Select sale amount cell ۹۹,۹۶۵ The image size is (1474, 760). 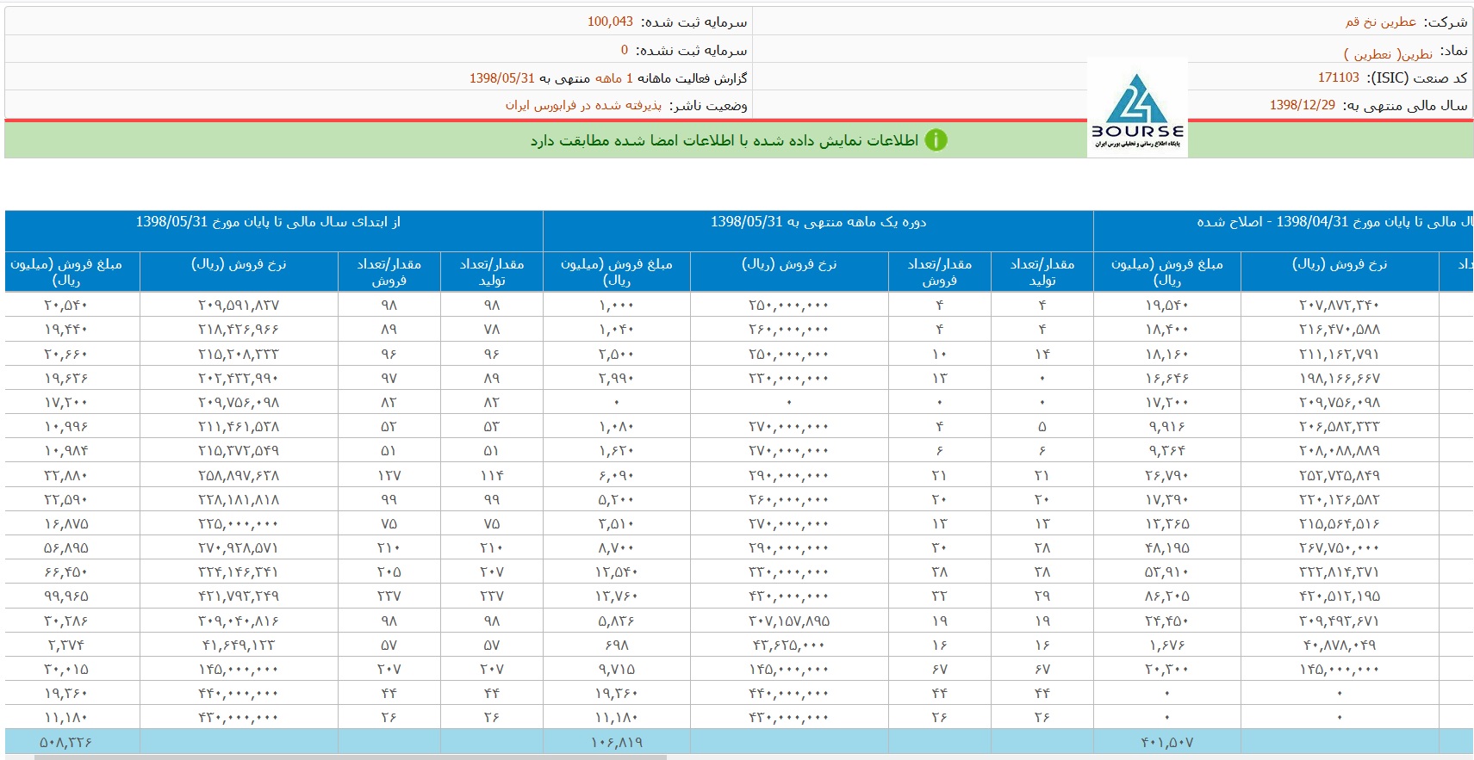(x=66, y=596)
